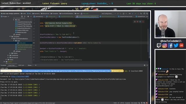Click the LF line separator in status bar
The height and width of the screenshot is (104, 186).
(118, 103)
